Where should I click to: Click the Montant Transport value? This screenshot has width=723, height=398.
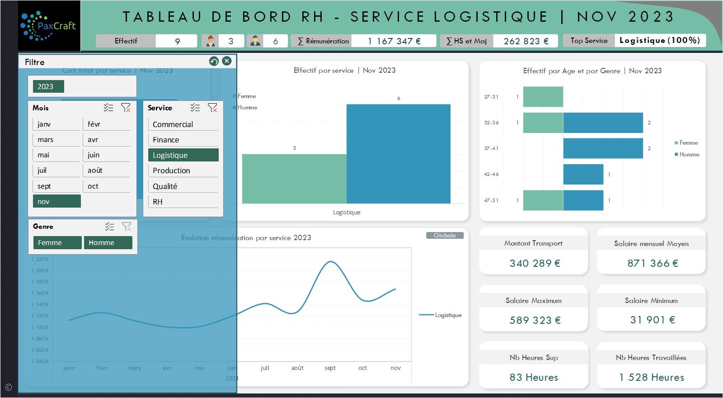535,263
